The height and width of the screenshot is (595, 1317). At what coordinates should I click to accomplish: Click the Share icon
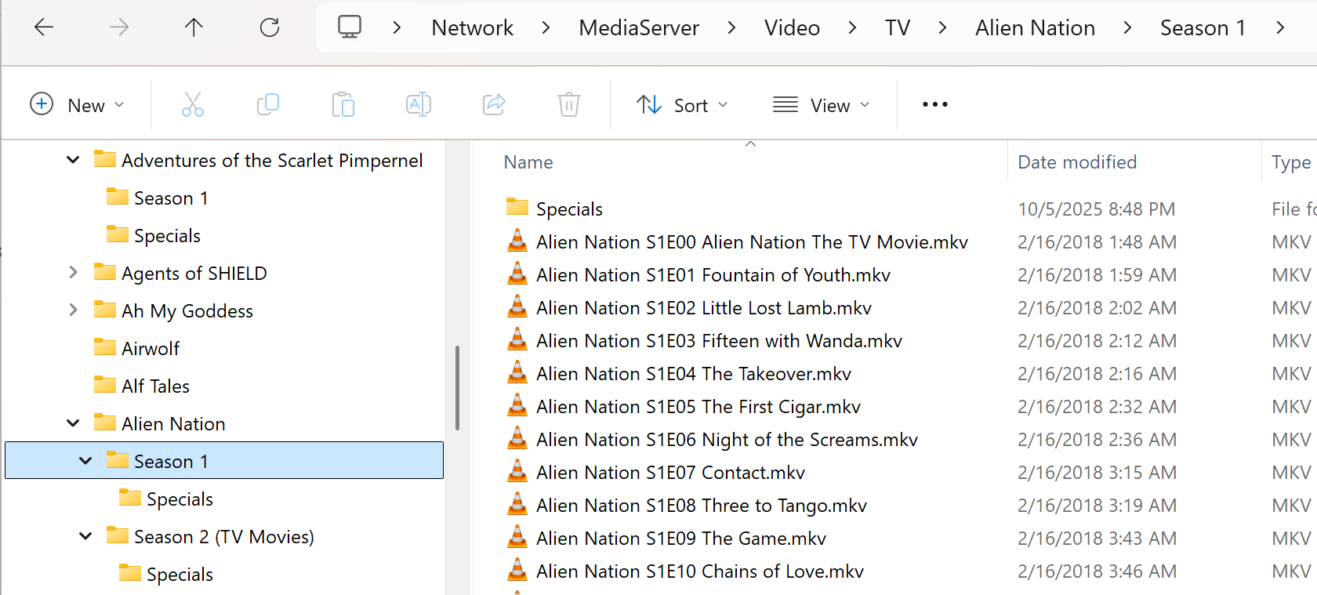494,104
